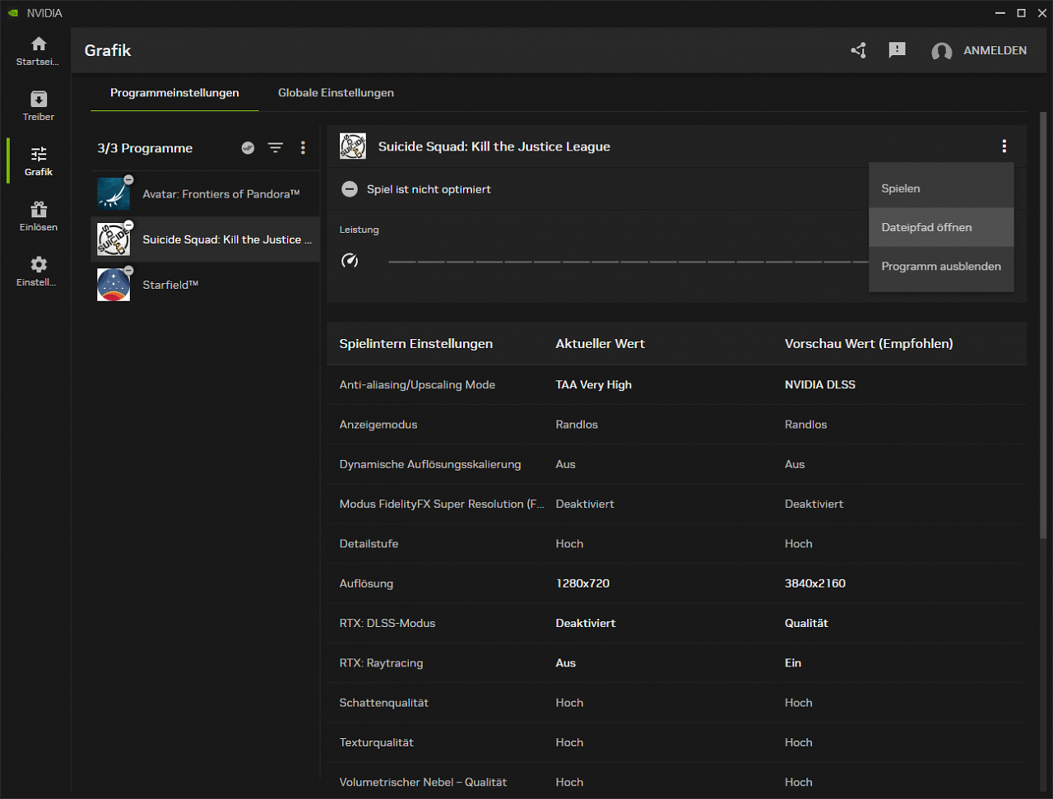This screenshot has height=799, width=1053.
Task: Click the 'Anzeigemodus' setting label
Action: point(378,425)
